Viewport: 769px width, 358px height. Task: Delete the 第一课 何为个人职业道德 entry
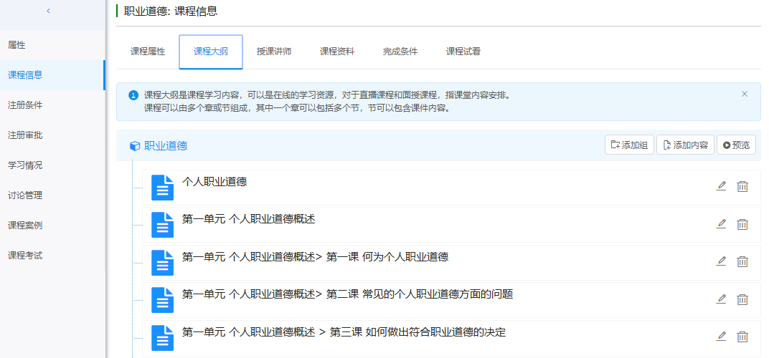tap(742, 261)
